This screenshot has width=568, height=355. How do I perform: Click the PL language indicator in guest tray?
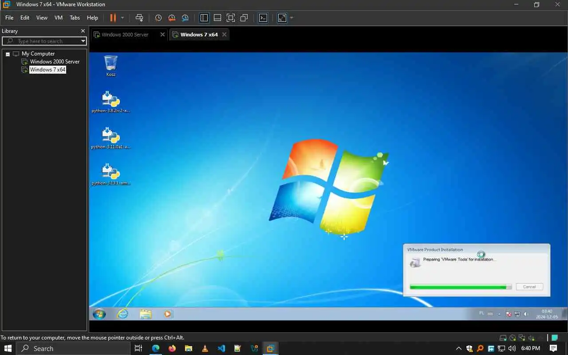click(481, 313)
